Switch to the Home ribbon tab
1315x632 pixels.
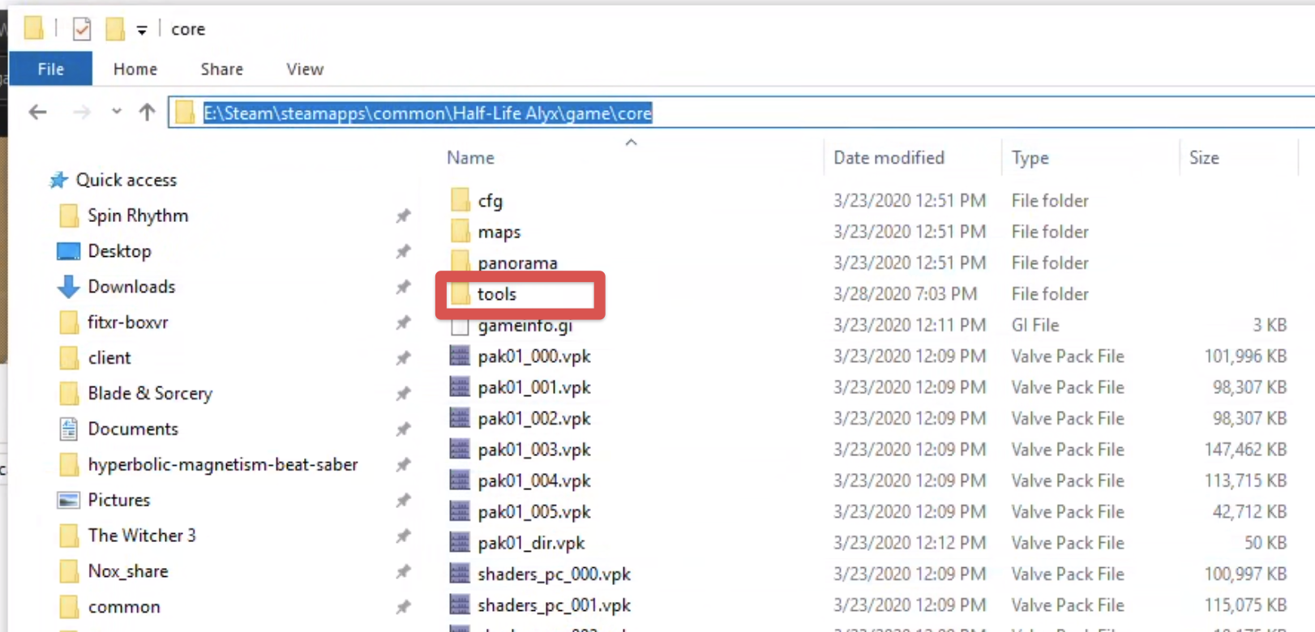[135, 69]
